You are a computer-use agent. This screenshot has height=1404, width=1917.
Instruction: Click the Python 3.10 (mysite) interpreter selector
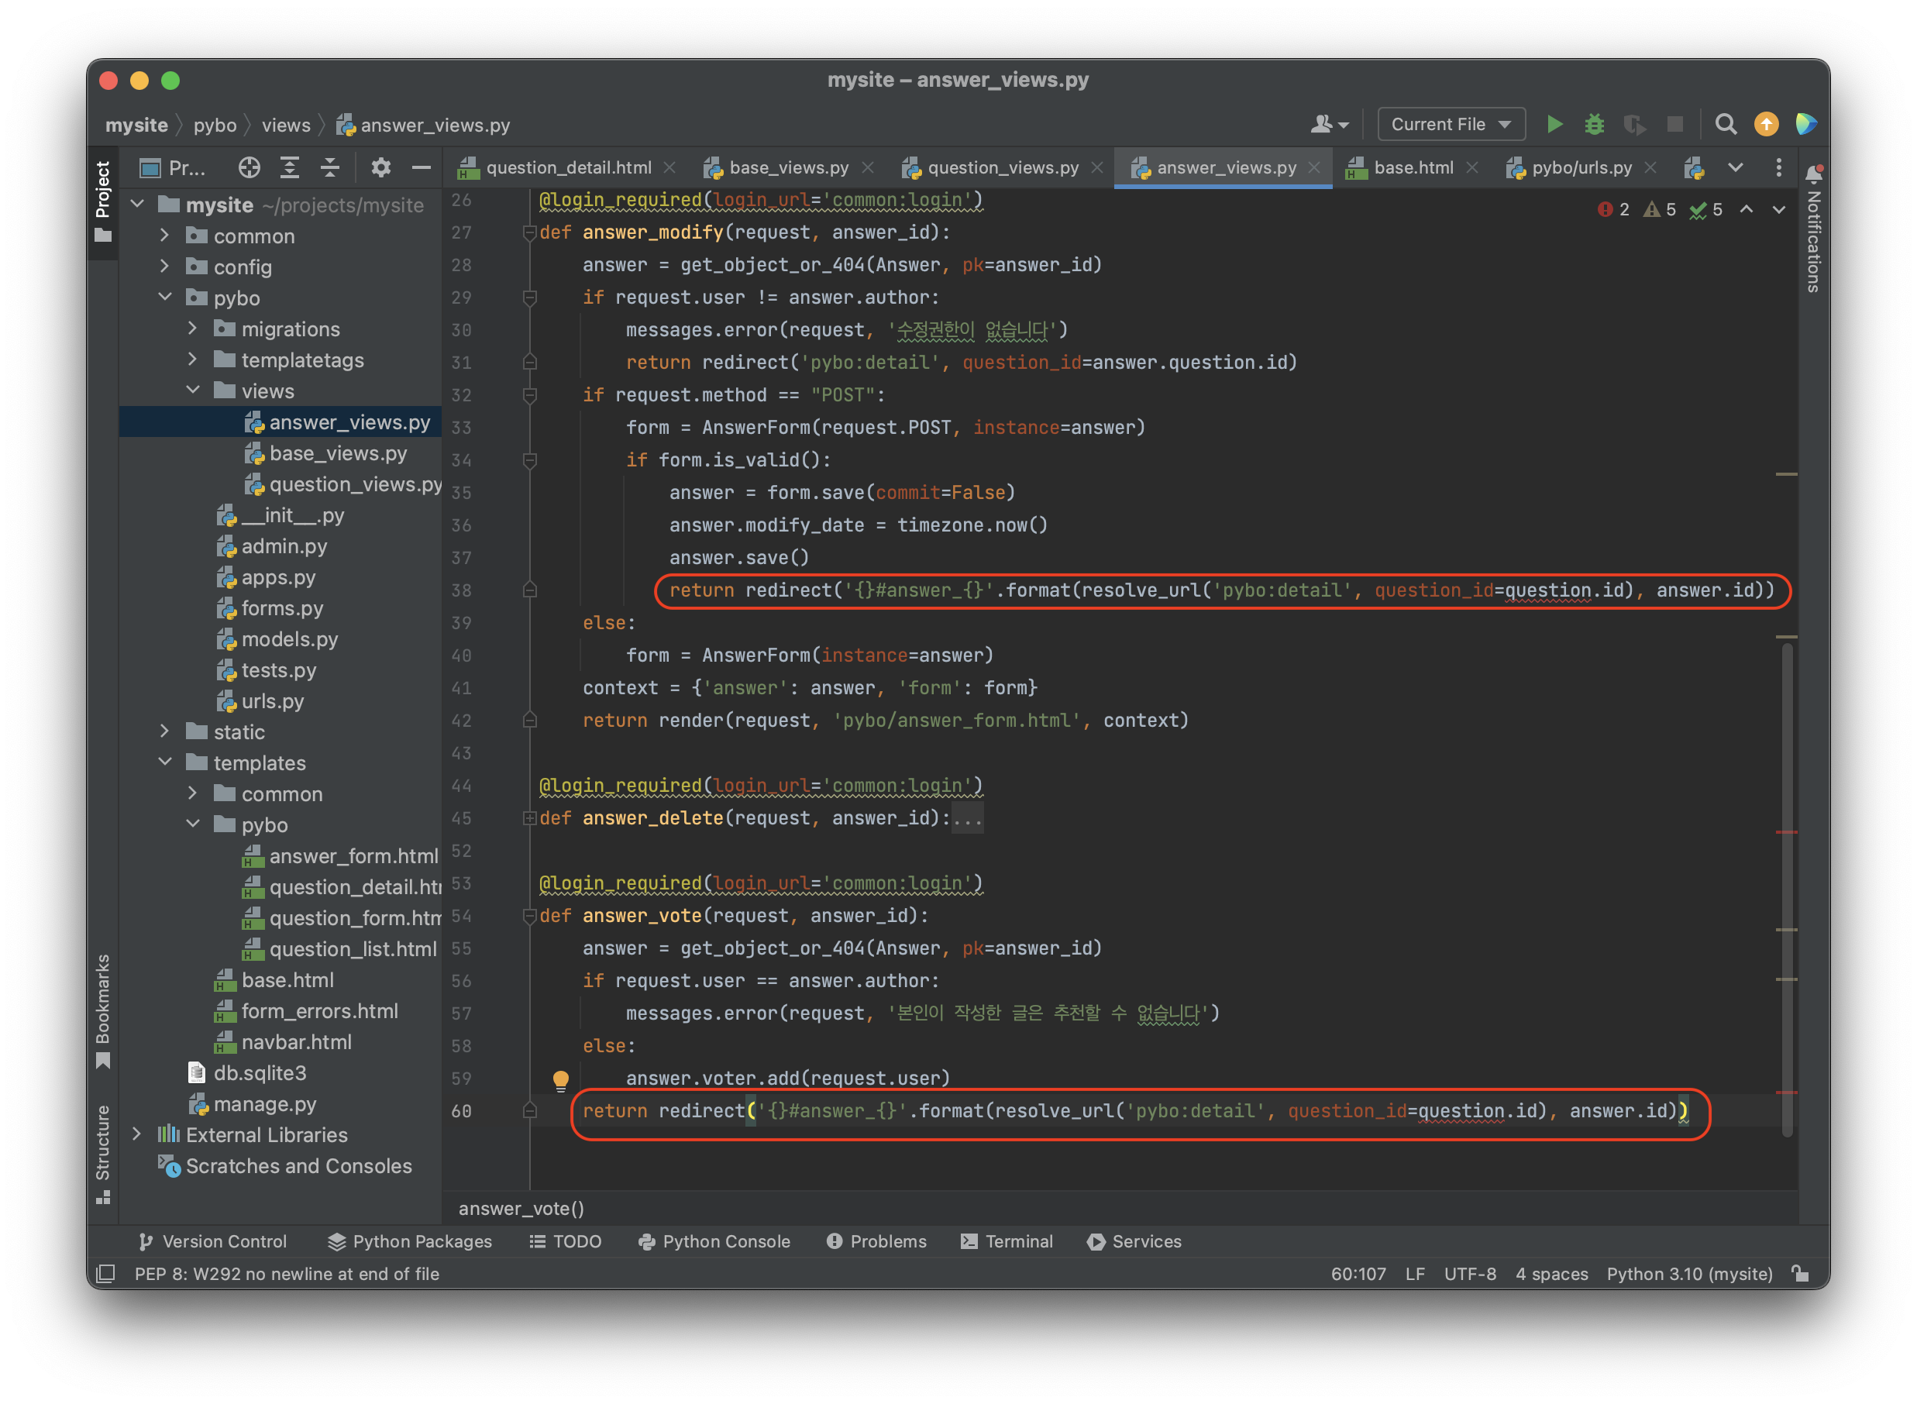pyautogui.click(x=1688, y=1273)
